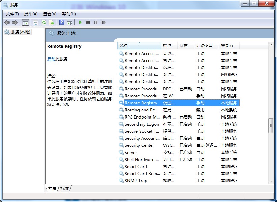Start the service using the green play icon
Viewport: 277px width, 202px height.
[x=80, y=22]
